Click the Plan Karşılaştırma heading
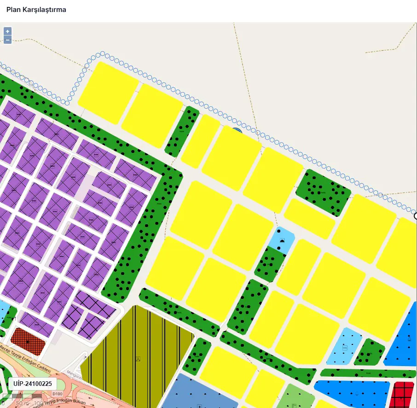Image resolution: width=417 pixels, height=408 pixels. (x=36, y=10)
